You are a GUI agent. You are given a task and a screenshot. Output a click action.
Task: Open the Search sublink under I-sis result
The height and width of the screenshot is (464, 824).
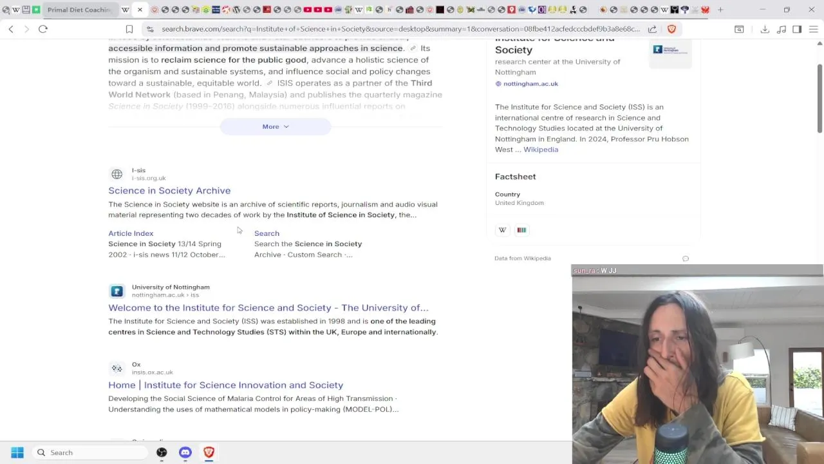pyautogui.click(x=267, y=233)
